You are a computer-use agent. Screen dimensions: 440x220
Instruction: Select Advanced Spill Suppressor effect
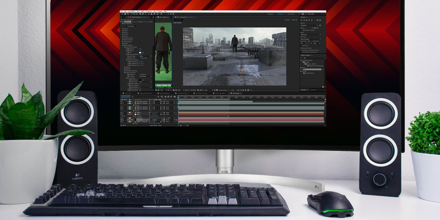(x=313, y=69)
